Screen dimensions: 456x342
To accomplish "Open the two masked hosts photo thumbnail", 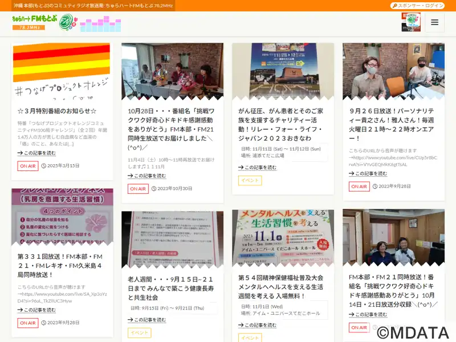I will tap(393, 71).
